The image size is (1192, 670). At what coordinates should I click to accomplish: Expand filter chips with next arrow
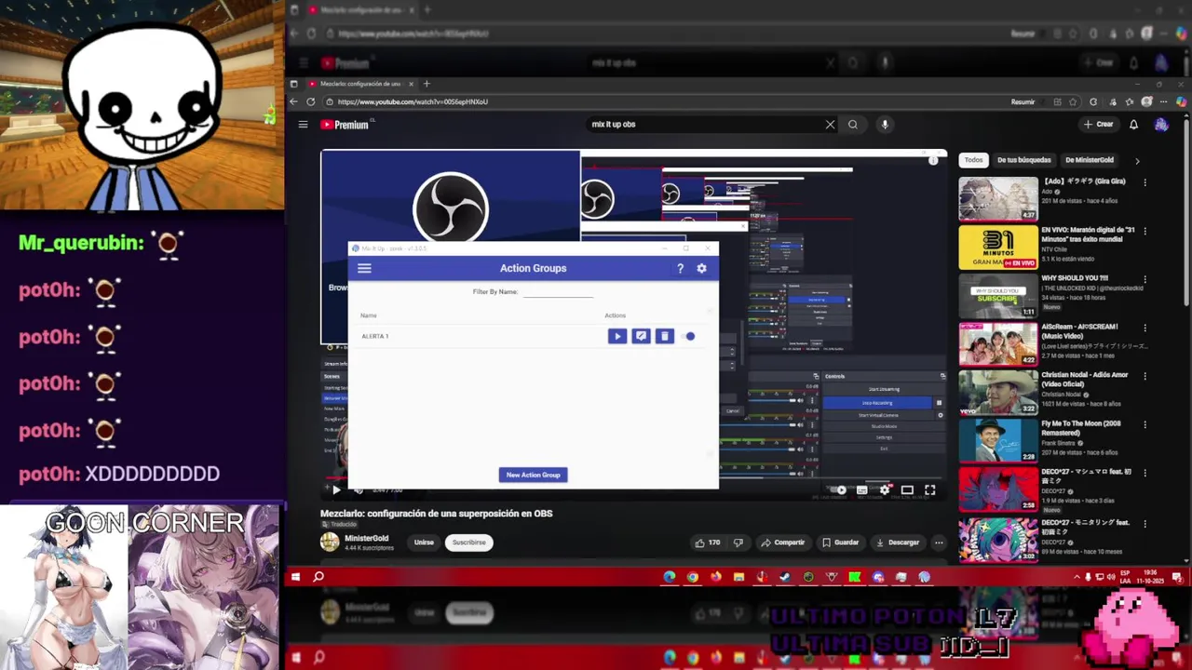pyautogui.click(x=1136, y=160)
